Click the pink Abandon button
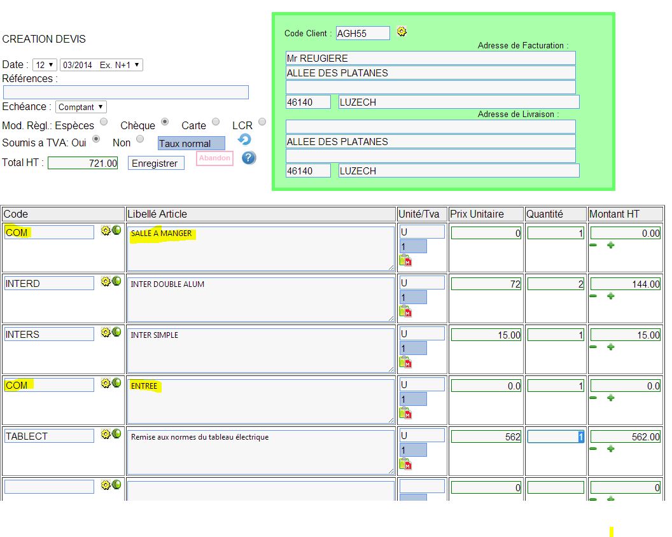Viewport: 672px width, 537px height. (214, 158)
